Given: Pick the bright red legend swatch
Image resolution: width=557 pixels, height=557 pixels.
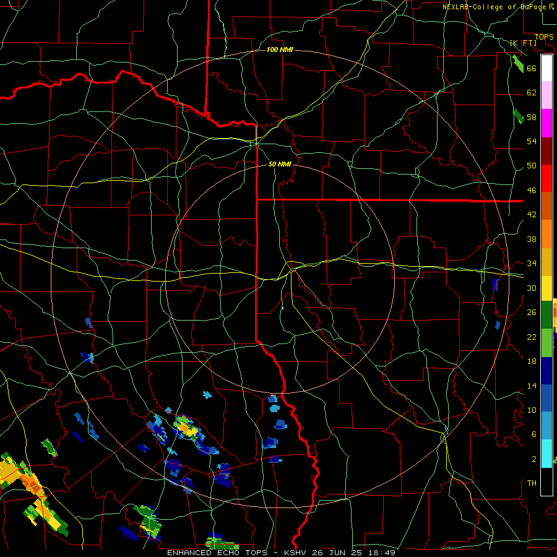Looking at the screenshot, I should [546, 178].
